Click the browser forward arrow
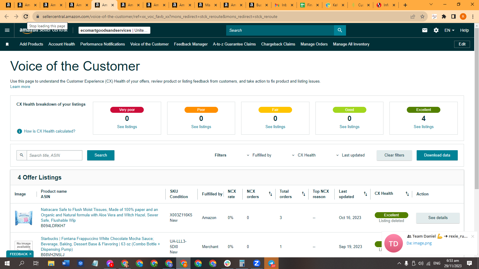 16,16
